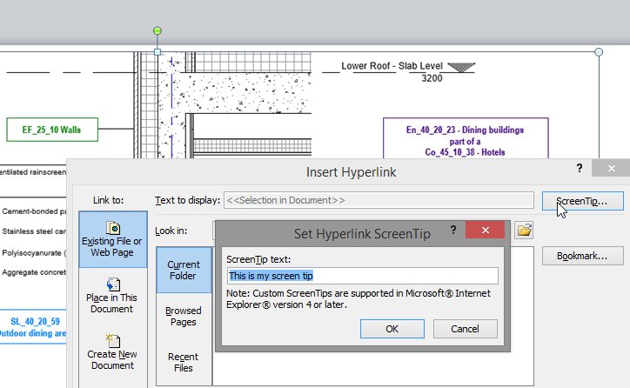630x388 pixels.
Task: Click the SL_40_20_59 outdoor dining label
Action: pos(34,327)
